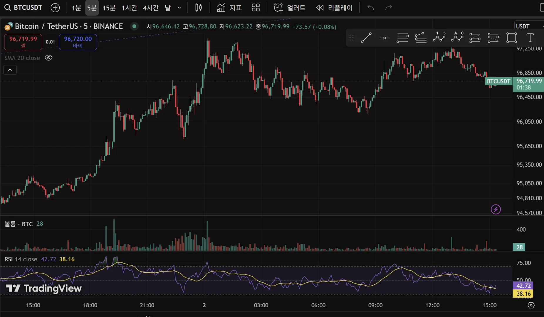The image size is (544, 317).
Task: Start bar replay with 리플레이
Action: (334, 8)
